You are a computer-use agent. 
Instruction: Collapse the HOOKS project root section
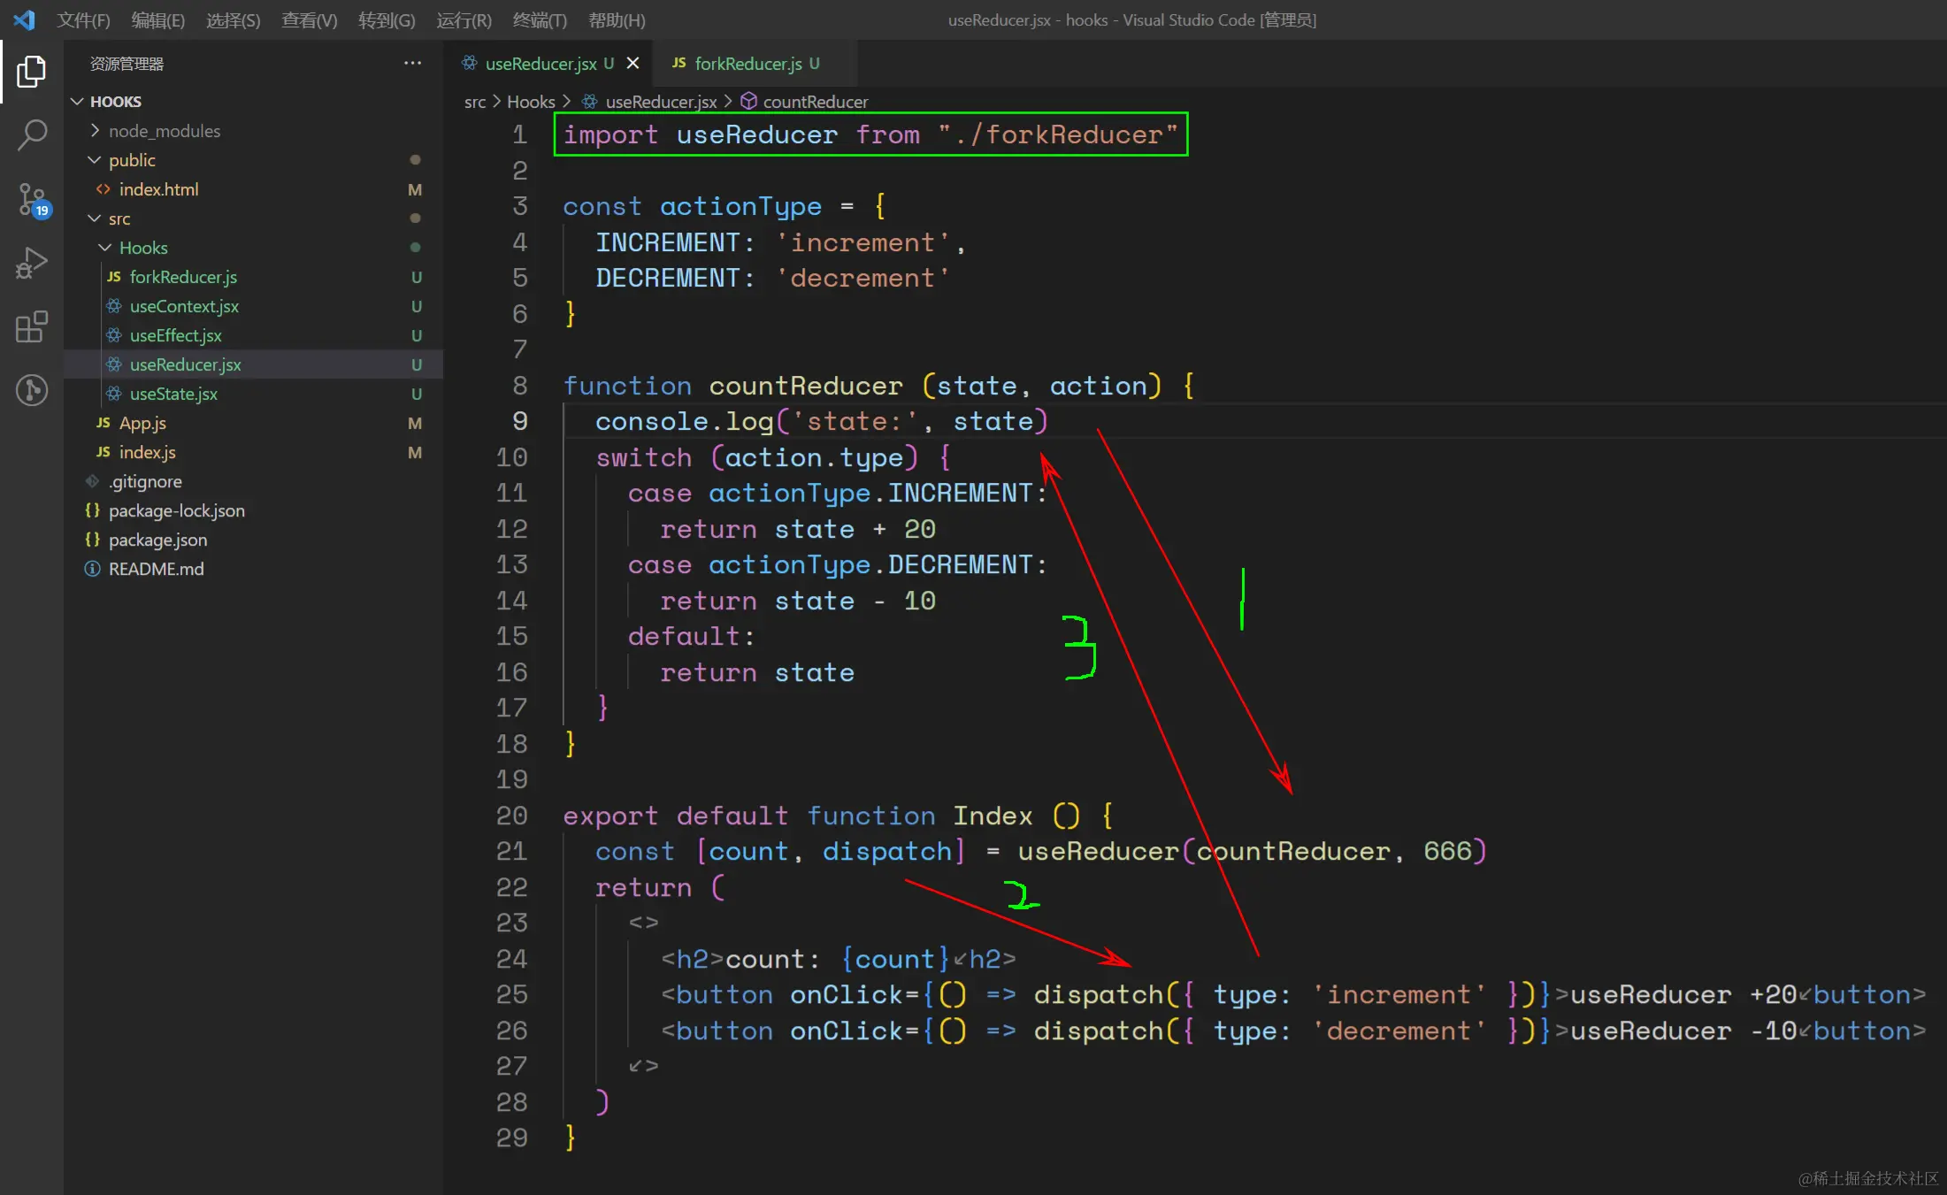(x=115, y=102)
